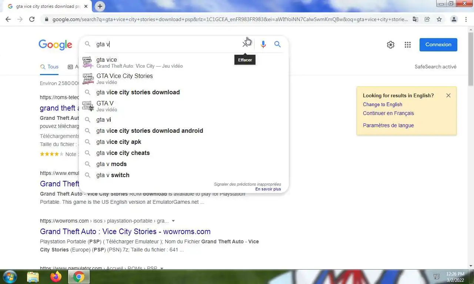Choose the 'gta v mods' suggestion
474x284 pixels.
184,164
